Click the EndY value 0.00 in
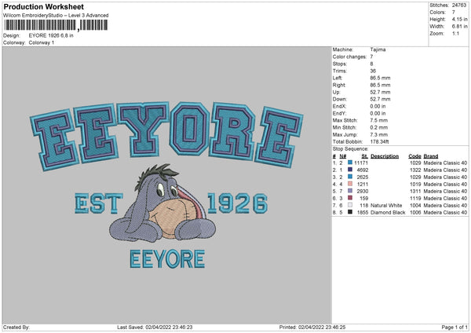This screenshot has width=471, height=333. point(378,113)
